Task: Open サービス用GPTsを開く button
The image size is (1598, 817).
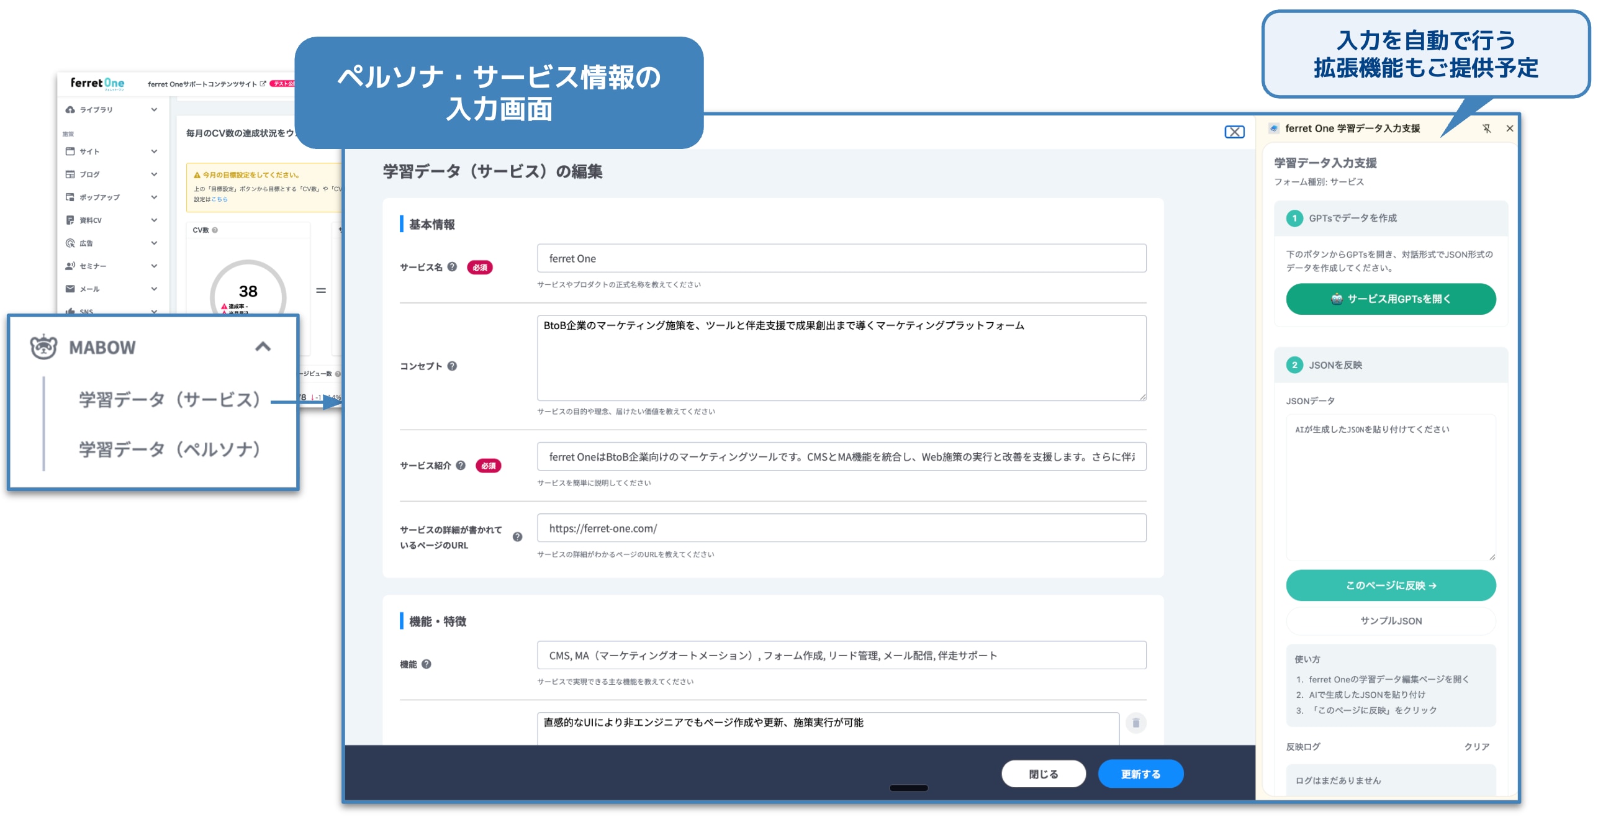Action: tap(1391, 299)
